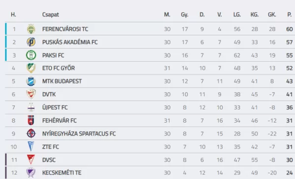Click the H. position column header
The image size is (295, 179).
click(x=13, y=14)
